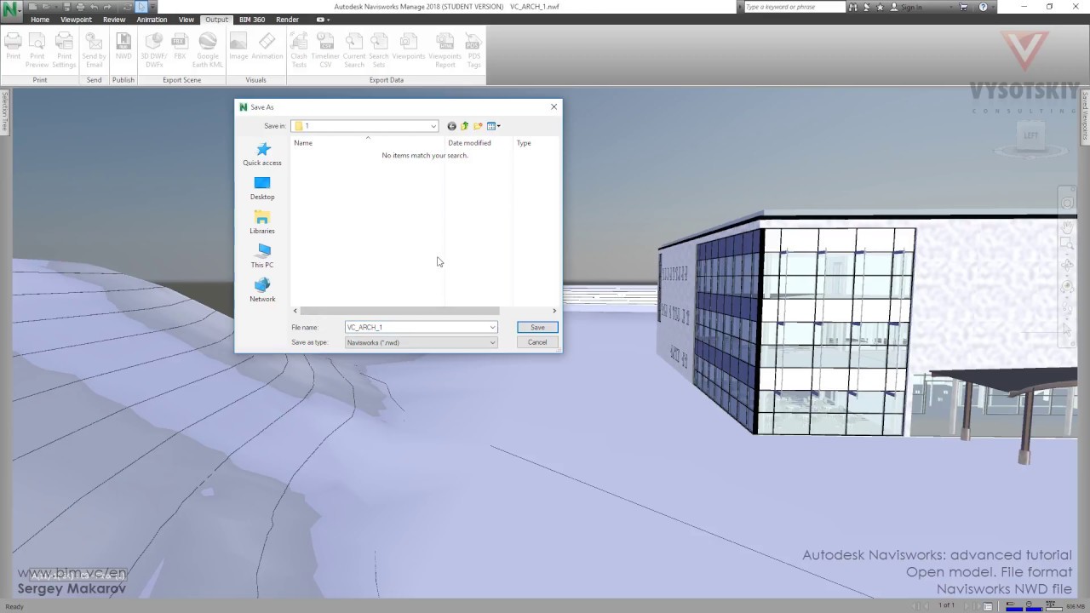The width and height of the screenshot is (1090, 613).
Task: Click the horizontal scrollbar in file list
Action: pyautogui.click(x=399, y=311)
